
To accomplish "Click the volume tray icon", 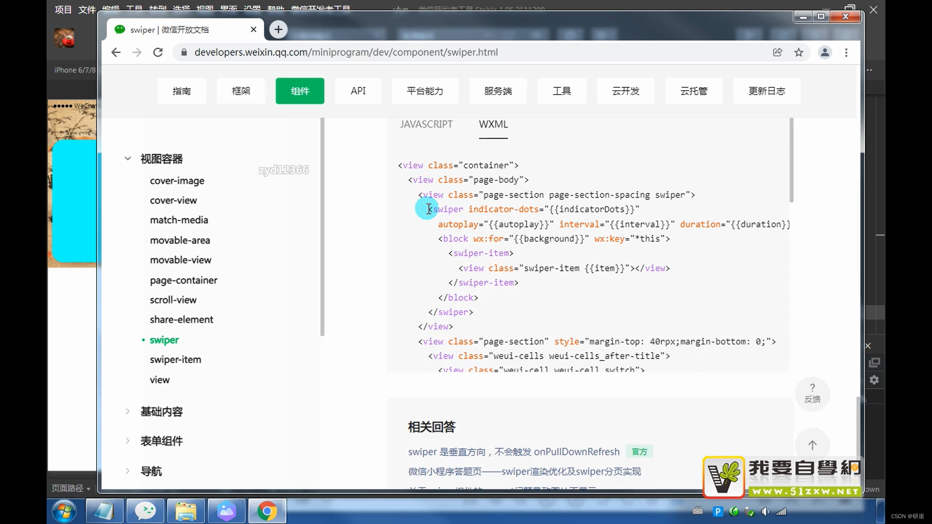I will pyautogui.click(x=766, y=511).
